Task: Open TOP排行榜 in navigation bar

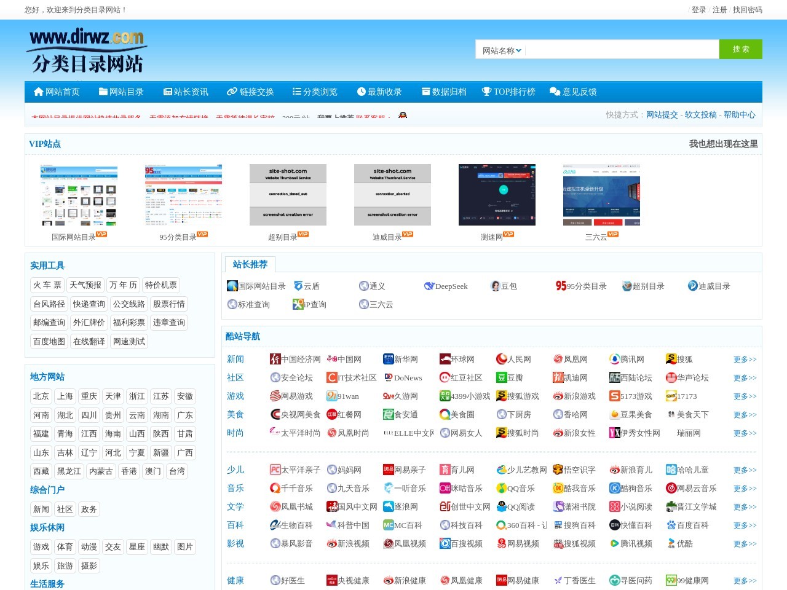Action: tap(508, 92)
